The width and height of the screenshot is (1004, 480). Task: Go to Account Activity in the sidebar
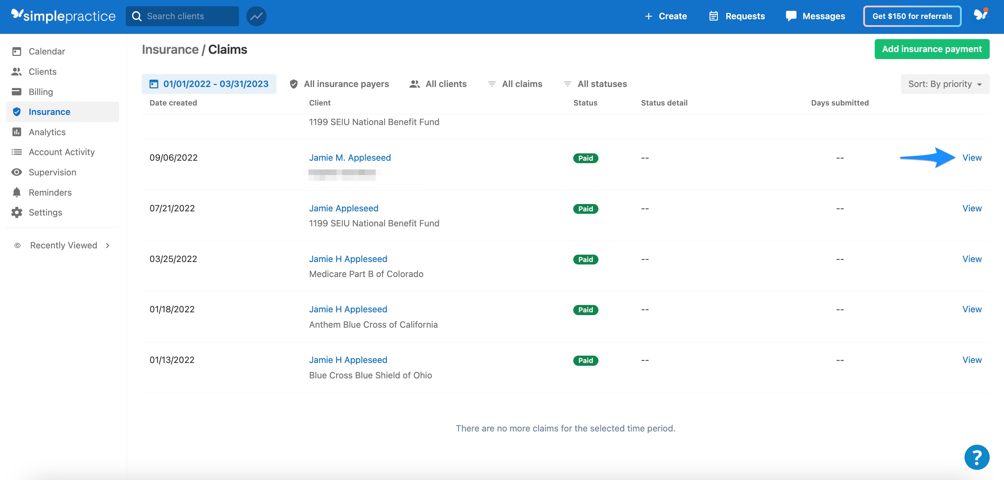pyautogui.click(x=63, y=152)
